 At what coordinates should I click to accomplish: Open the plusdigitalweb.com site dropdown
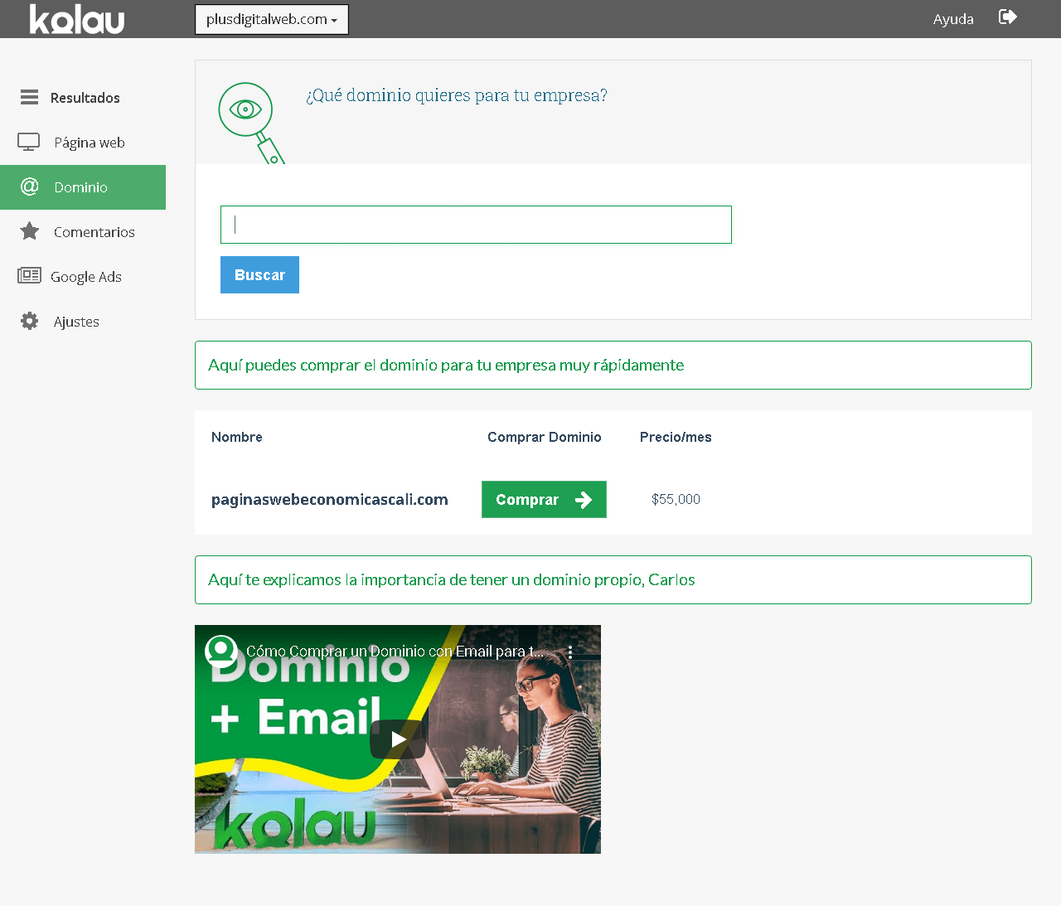coord(271,20)
